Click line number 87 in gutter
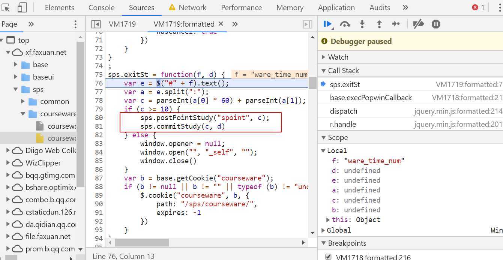 pyautogui.click(x=99, y=178)
